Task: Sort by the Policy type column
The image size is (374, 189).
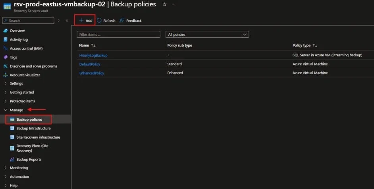Action: pos(305,45)
